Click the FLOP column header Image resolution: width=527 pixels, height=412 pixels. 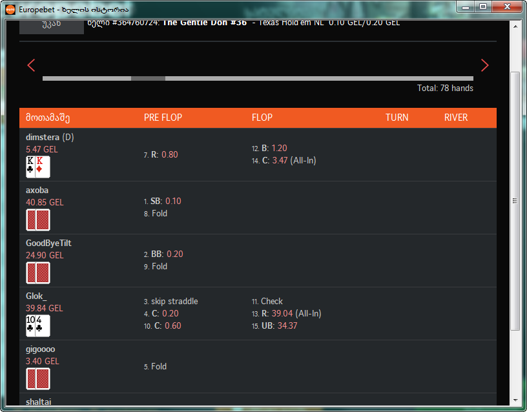[x=262, y=118]
